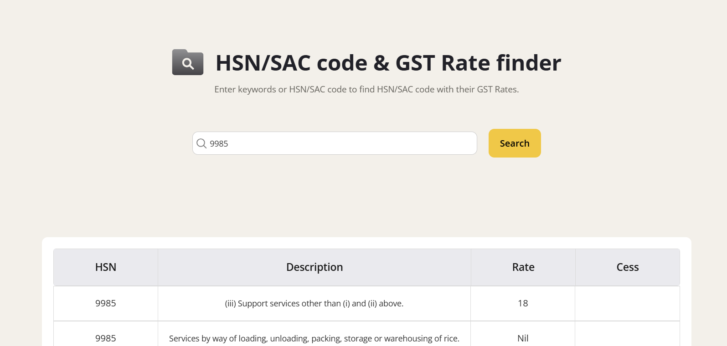Click the empty Cess cell in first row
The height and width of the screenshot is (346, 727).
point(628,303)
